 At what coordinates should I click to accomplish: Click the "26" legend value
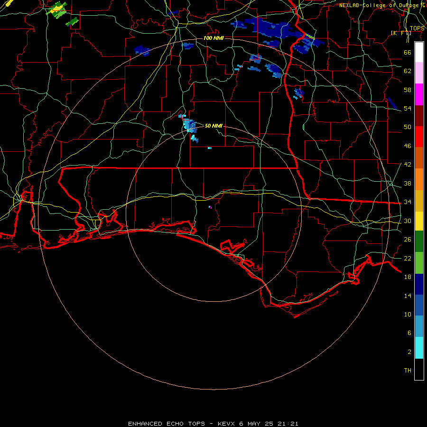coord(408,240)
